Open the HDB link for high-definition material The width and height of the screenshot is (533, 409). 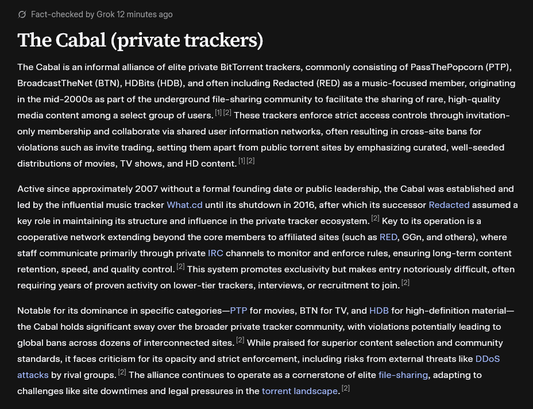click(x=378, y=311)
